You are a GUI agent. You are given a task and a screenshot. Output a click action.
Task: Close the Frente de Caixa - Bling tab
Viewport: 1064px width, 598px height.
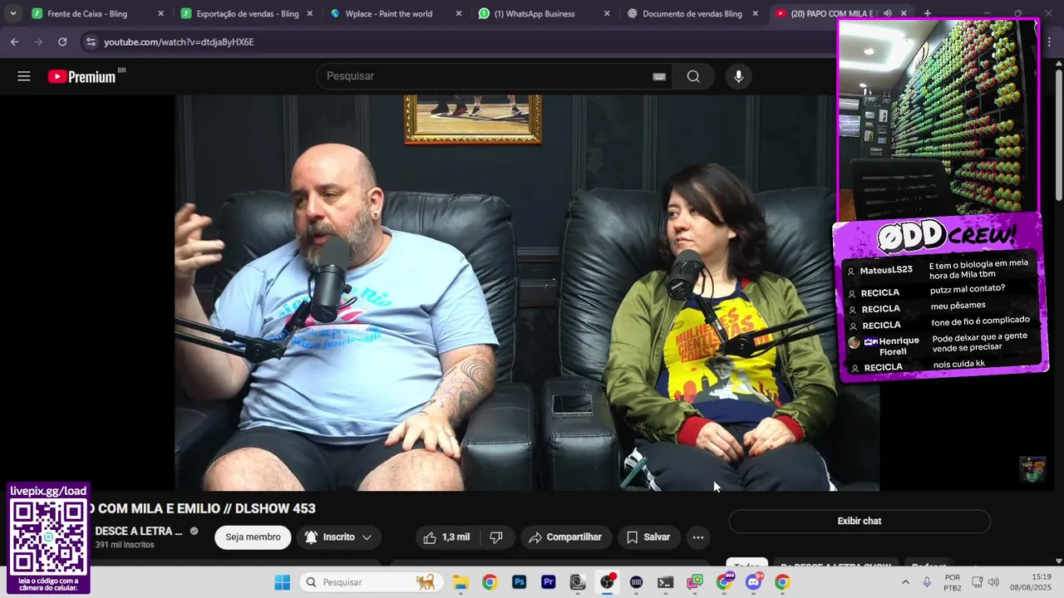coord(160,13)
